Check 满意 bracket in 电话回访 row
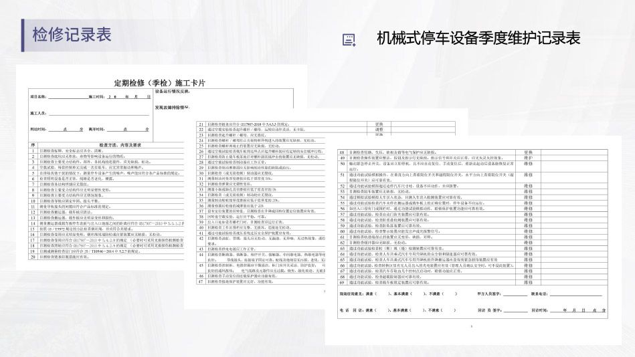The height and width of the screenshot is (357, 635). (x=381, y=310)
